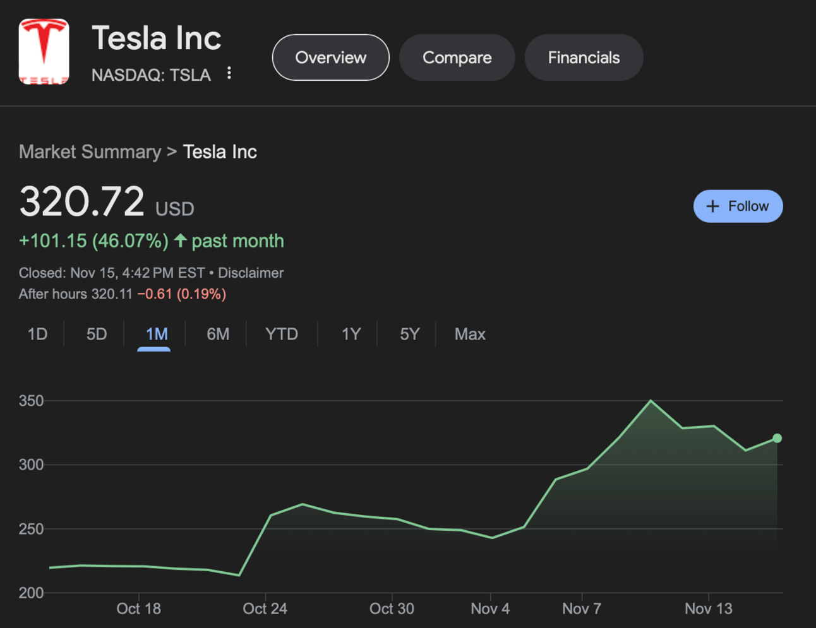This screenshot has width=816, height=628.
Task: Show year-to-date YTD chart
Action: [x=282, y=334]
